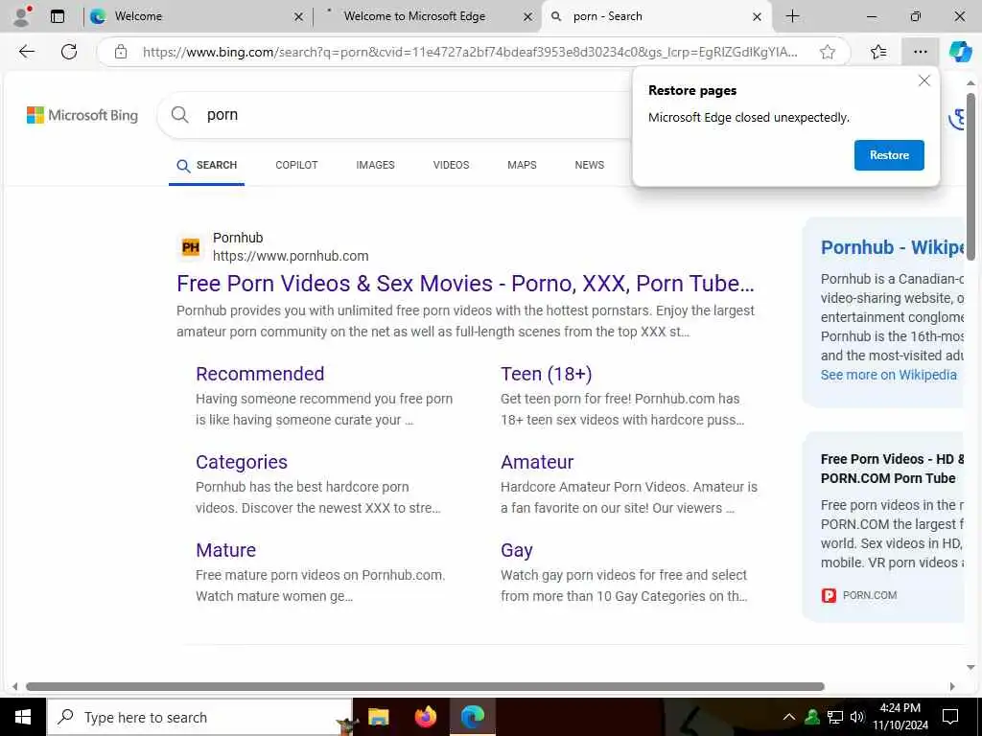
Task: Select the SEARCH results tab
Action: tap(207, 166)
